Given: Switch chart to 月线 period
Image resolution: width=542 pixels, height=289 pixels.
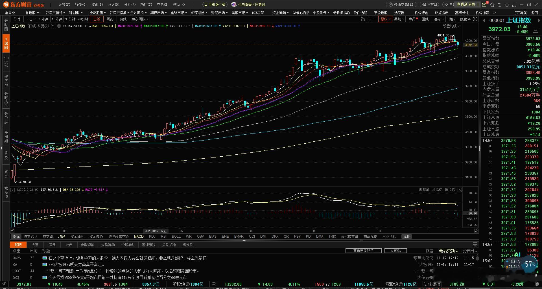Looking at the screenshot, I should pos(123,19).
